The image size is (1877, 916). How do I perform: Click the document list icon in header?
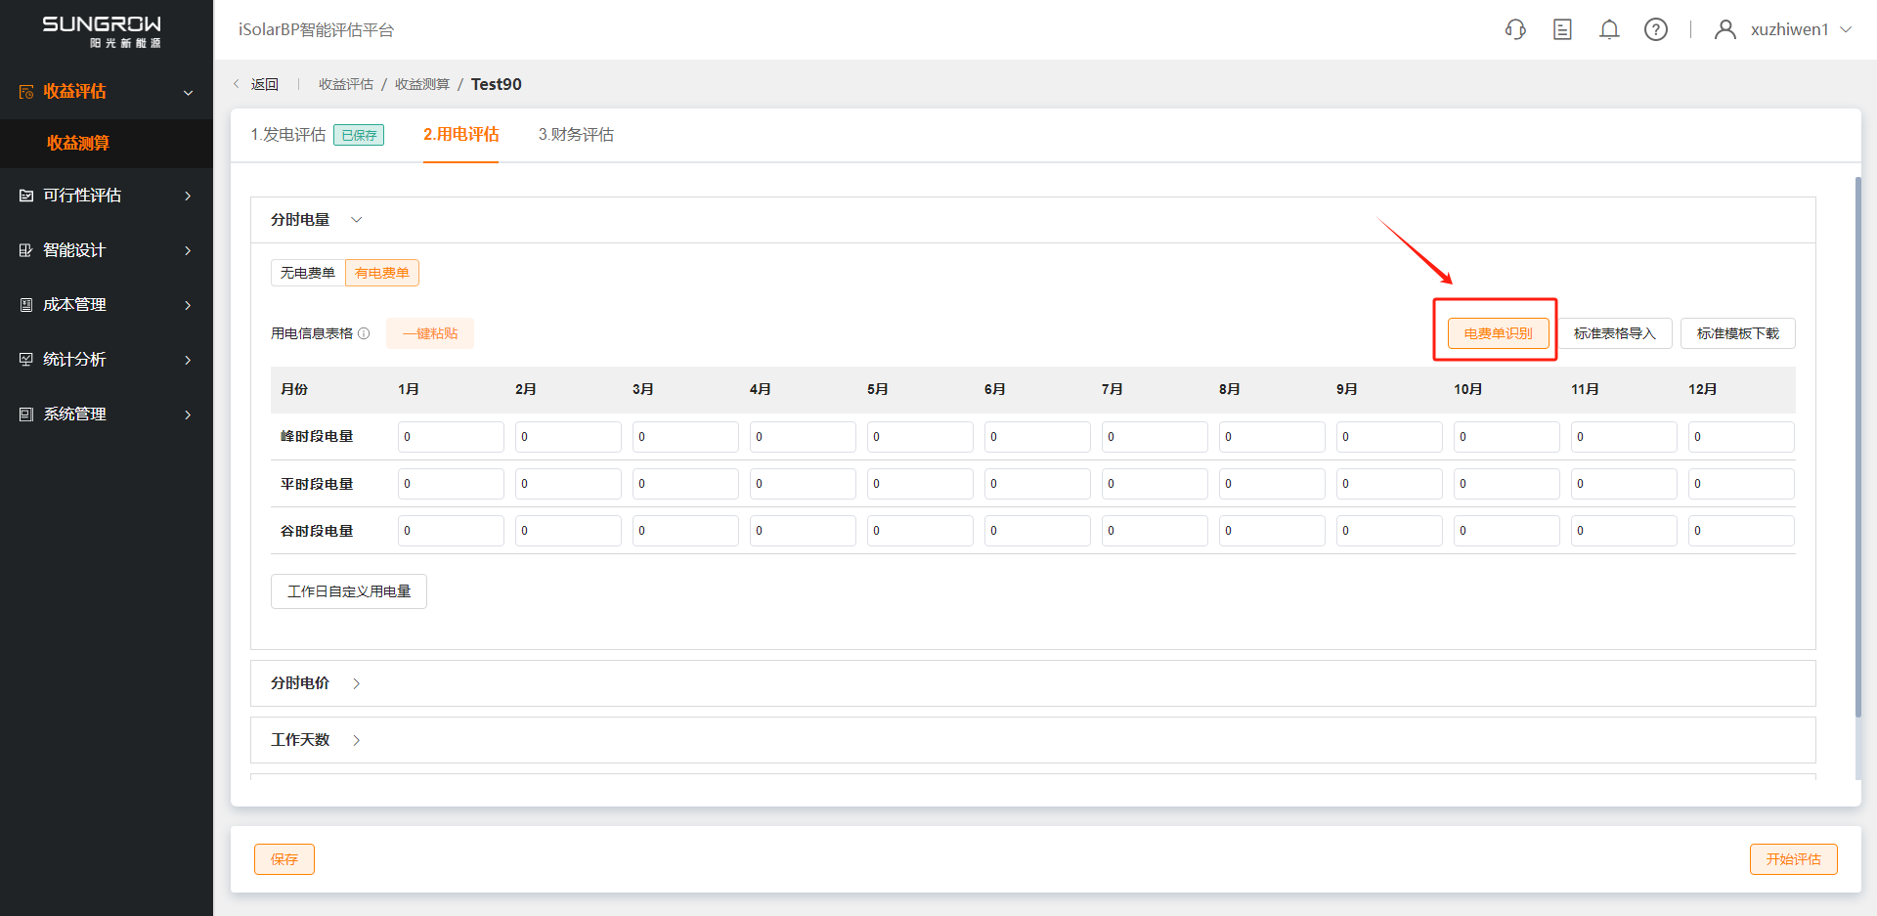tap(1562, 29)
